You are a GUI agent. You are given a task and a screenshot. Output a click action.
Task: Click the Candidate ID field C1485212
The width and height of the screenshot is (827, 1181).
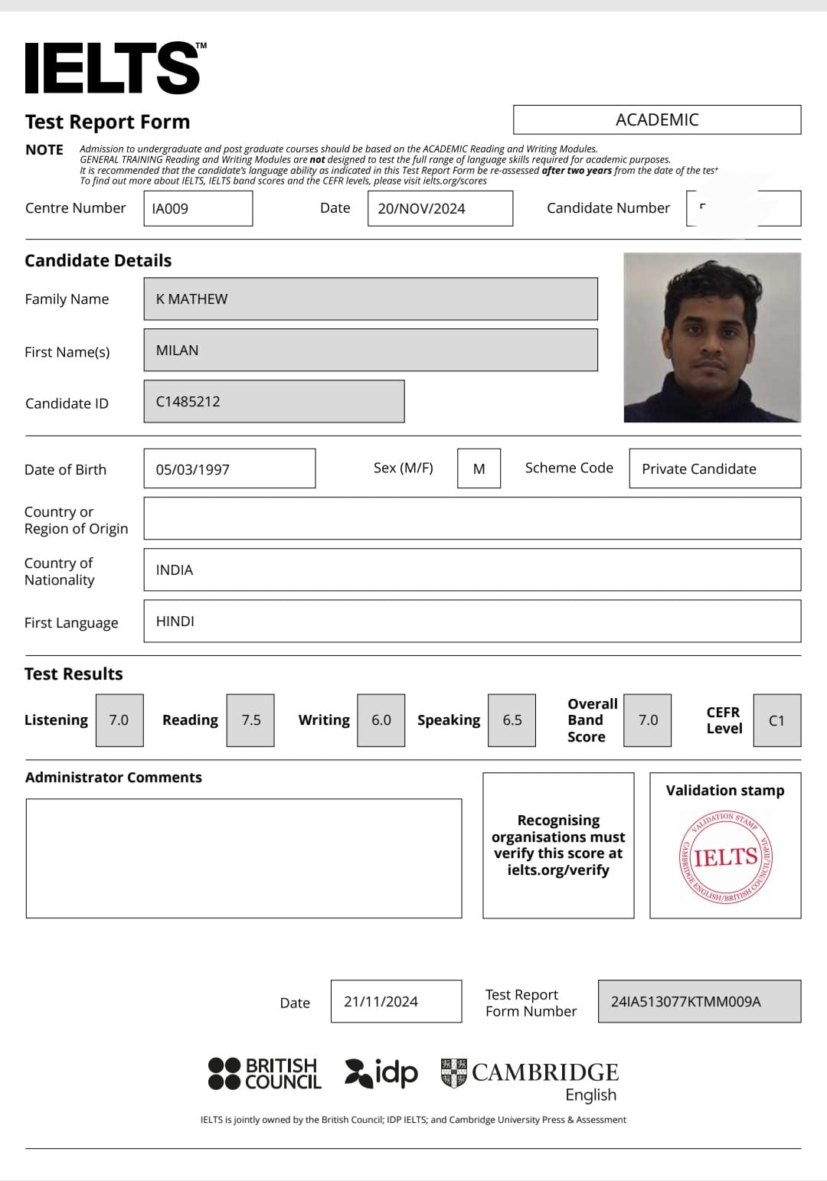pos(274,401)
